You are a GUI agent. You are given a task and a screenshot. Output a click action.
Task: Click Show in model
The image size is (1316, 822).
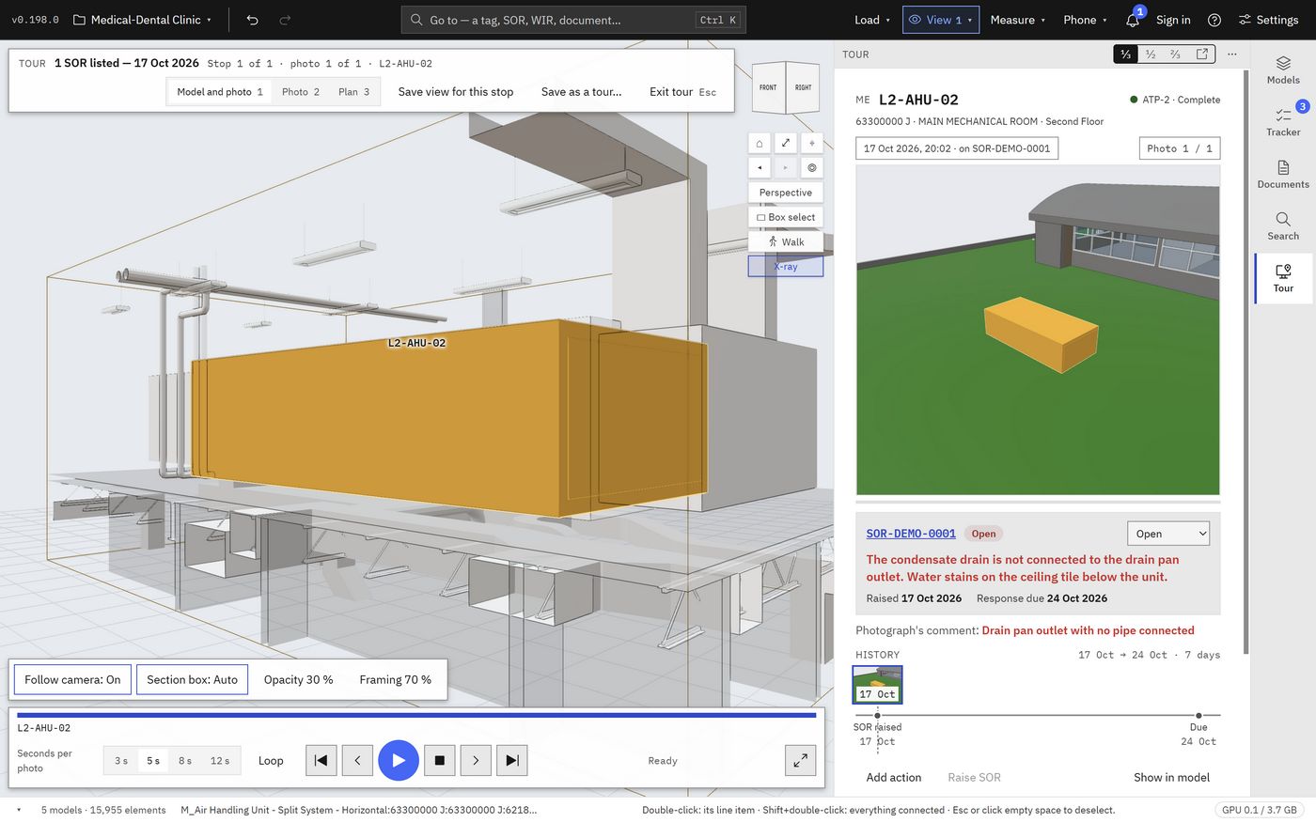1171,778
